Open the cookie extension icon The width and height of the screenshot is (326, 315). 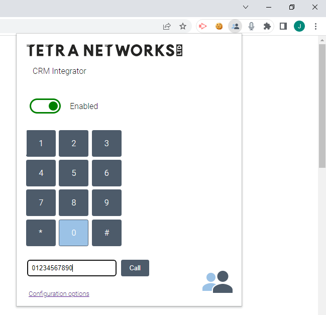tap(219, 27)
